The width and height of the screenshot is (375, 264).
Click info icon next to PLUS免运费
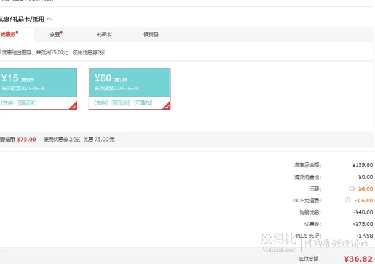347,200
